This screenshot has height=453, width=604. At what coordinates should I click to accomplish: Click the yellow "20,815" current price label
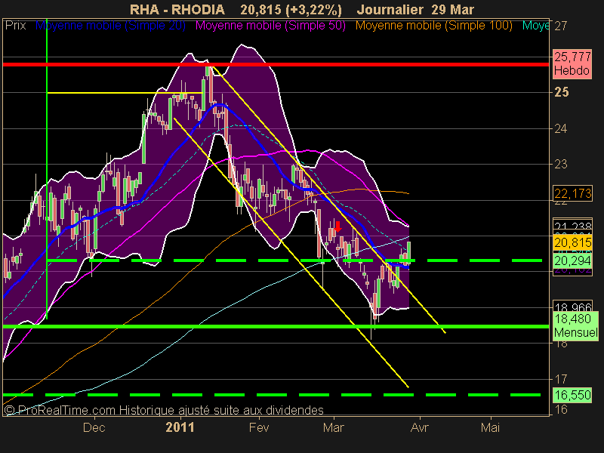pos(572,242)
